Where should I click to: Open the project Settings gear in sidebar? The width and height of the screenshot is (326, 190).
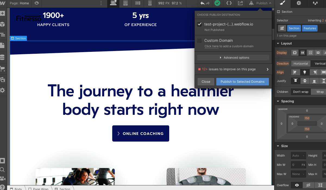(x=2, y=90)
